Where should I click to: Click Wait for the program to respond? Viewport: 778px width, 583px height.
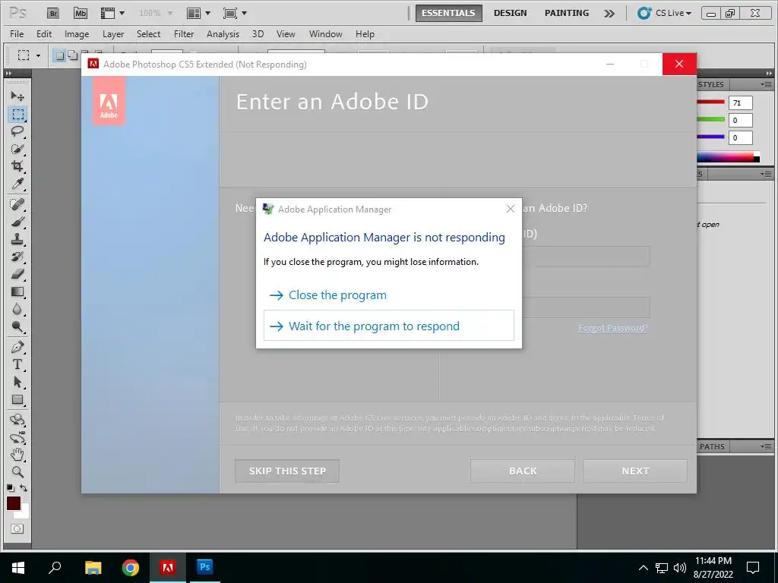pyautogui.click(x=388, y=326)
